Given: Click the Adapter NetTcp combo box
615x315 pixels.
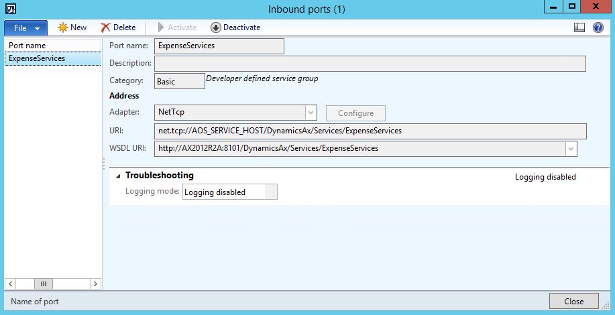Looking at the screenshot, I should [235, 113].
